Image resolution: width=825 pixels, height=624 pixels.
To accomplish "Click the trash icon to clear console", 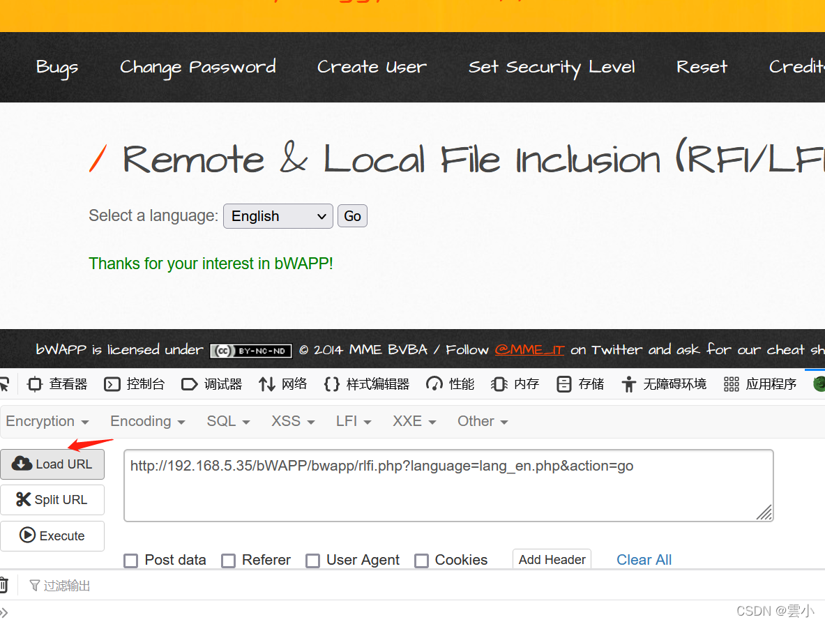I will click(x=3, y=585).
